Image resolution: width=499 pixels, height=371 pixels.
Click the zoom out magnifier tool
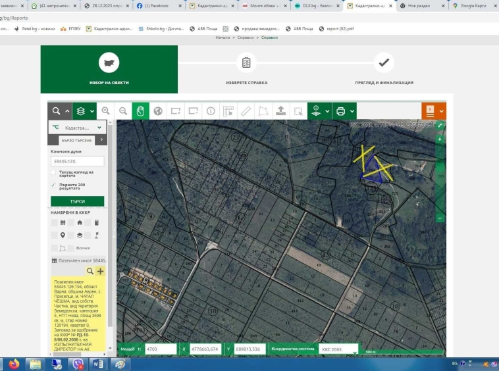coord(122,111)
